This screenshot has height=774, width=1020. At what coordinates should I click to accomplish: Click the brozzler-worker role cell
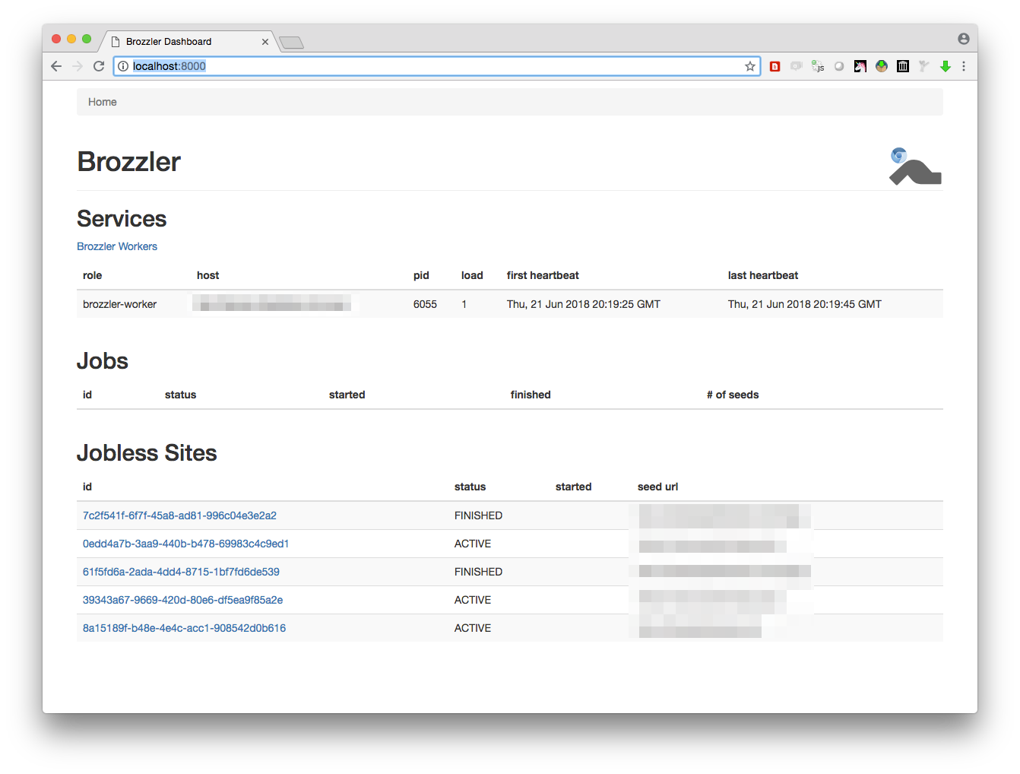click(x=119, y=304)
